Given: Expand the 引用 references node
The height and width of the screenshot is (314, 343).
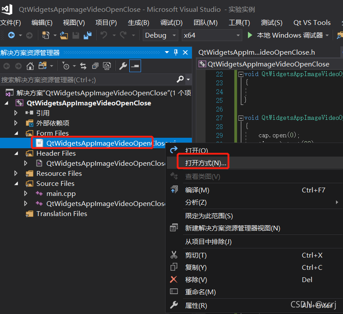Looking at the screenshot, I should point(16,113).
